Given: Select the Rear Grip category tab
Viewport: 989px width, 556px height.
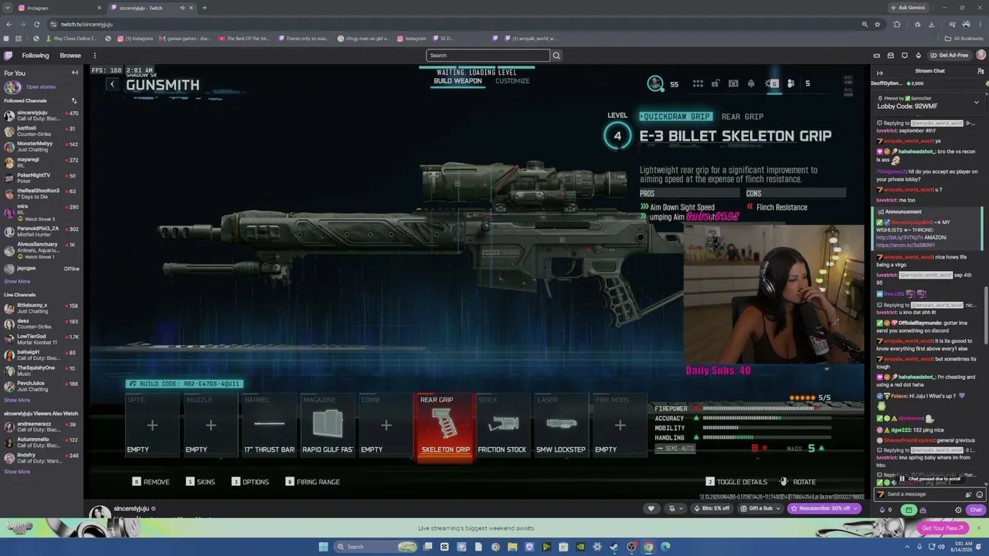Looking at the screenshot, I should click(743, 117).
